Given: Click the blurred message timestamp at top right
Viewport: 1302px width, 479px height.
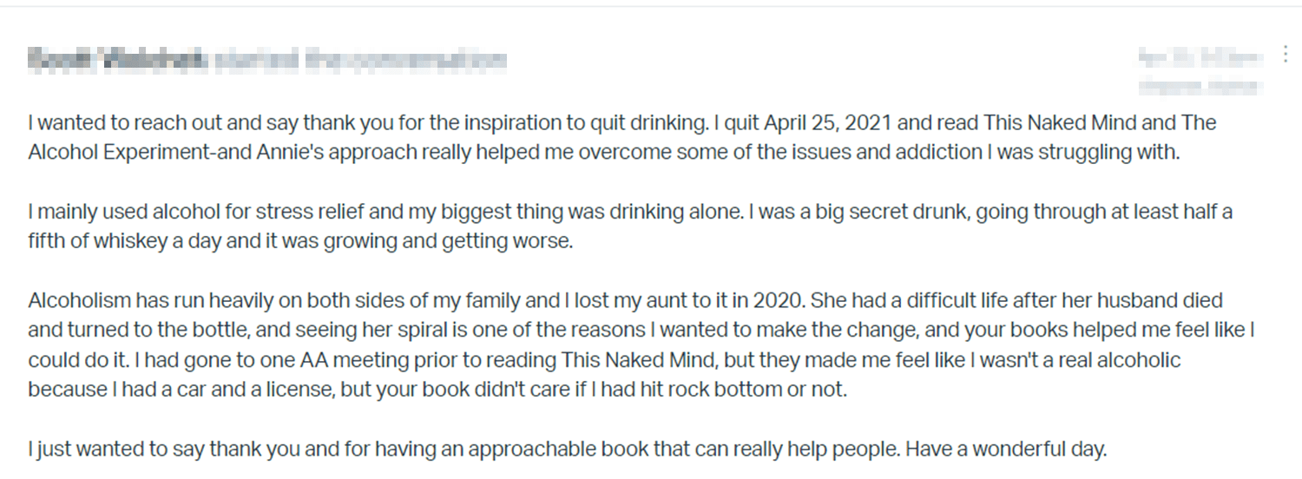Looking at the screenshot, I should pyautogui.click(x=1200, y=58).
